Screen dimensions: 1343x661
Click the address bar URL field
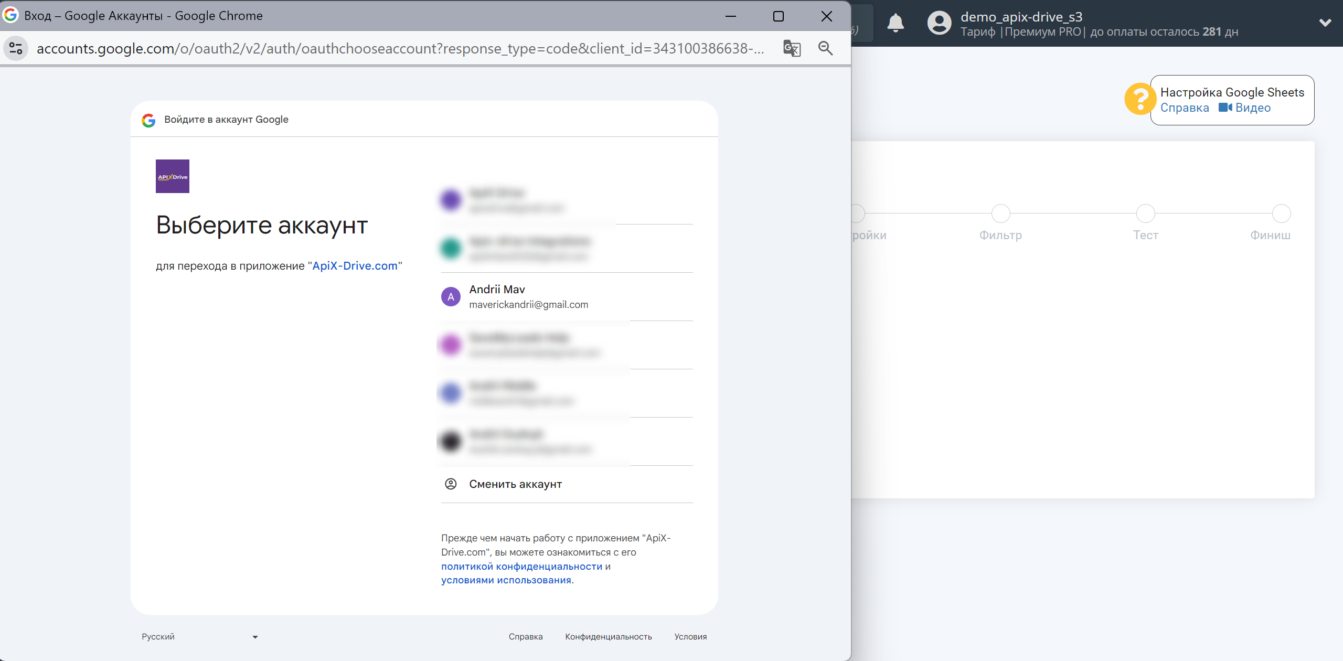[x=400, y=48]
